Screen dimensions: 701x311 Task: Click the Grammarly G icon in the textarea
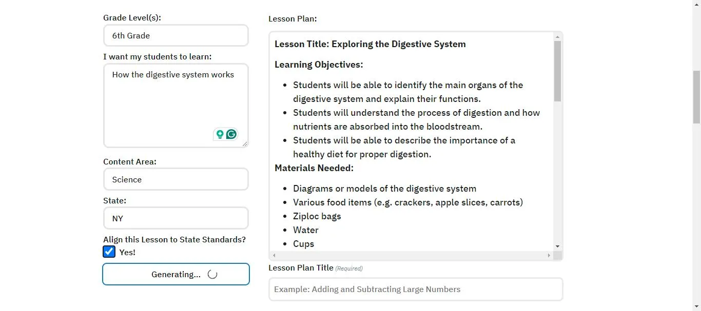pos(231,134)
